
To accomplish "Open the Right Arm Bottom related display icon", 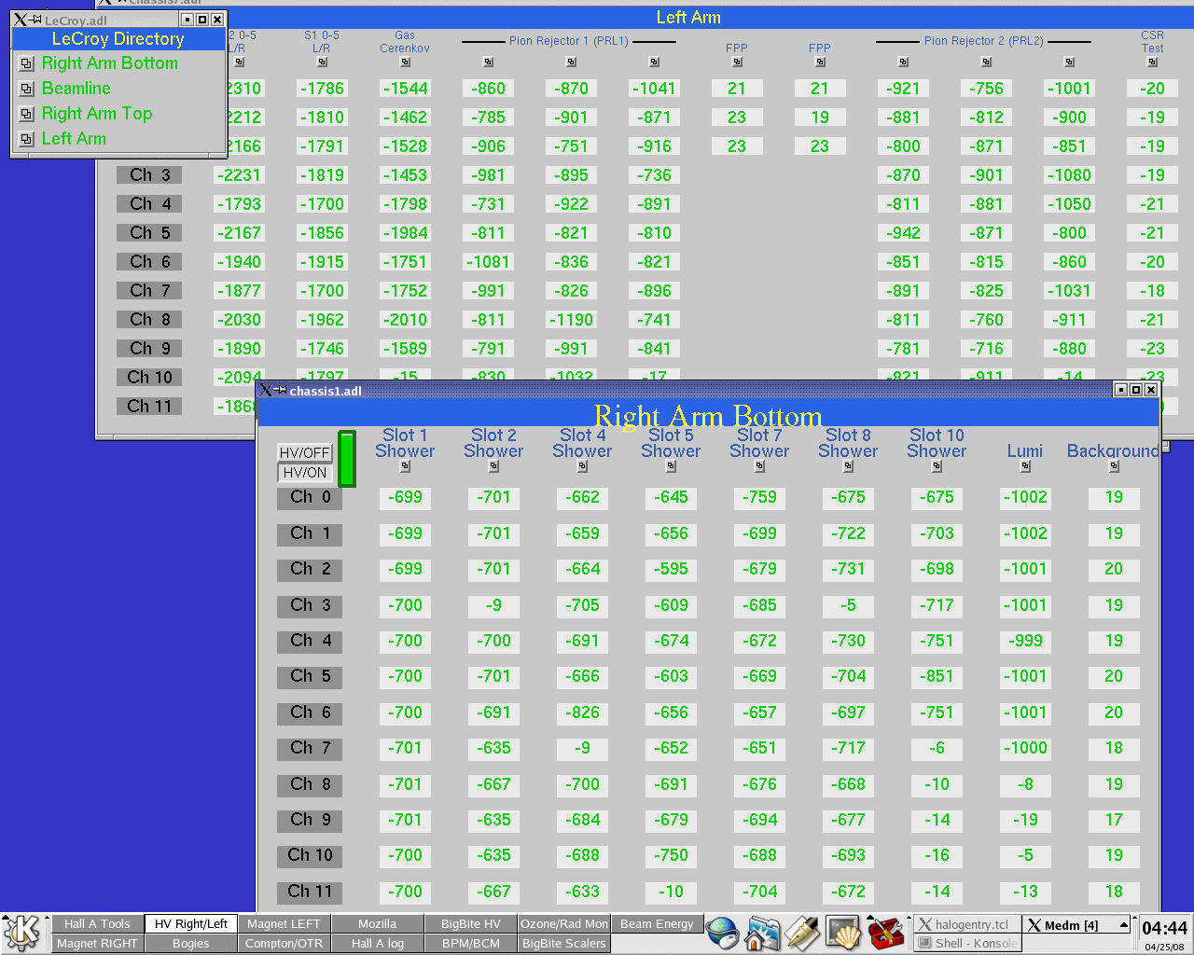I will [26, 64].
